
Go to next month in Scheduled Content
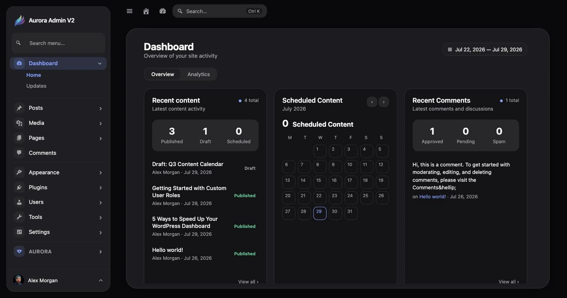coord(384,102)
